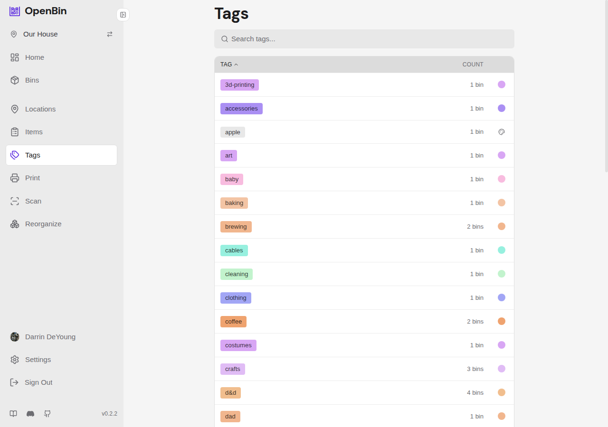
Task: Collapse the navigation sidebar
Action: coord(123,15)
